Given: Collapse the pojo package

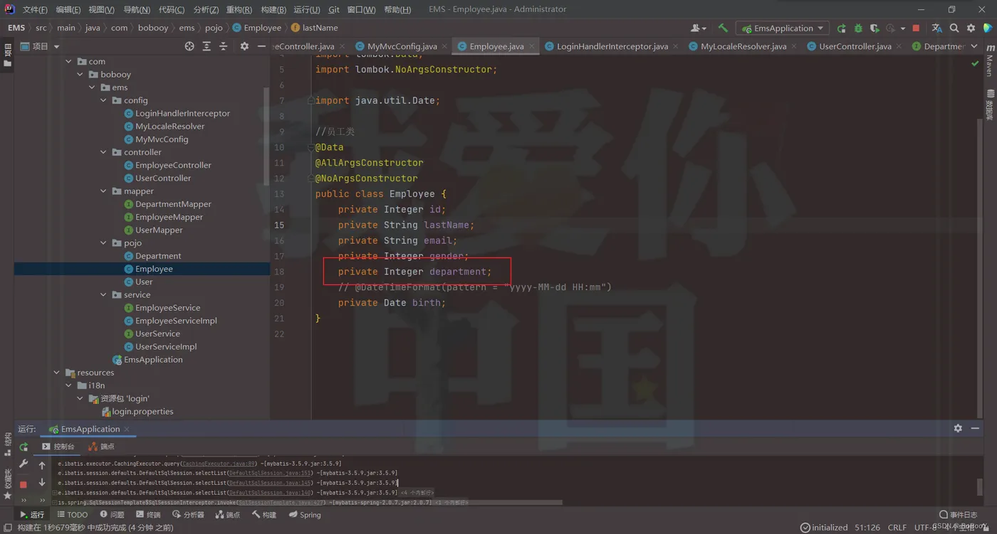Looking at the screenshot, I should (104, 243).
